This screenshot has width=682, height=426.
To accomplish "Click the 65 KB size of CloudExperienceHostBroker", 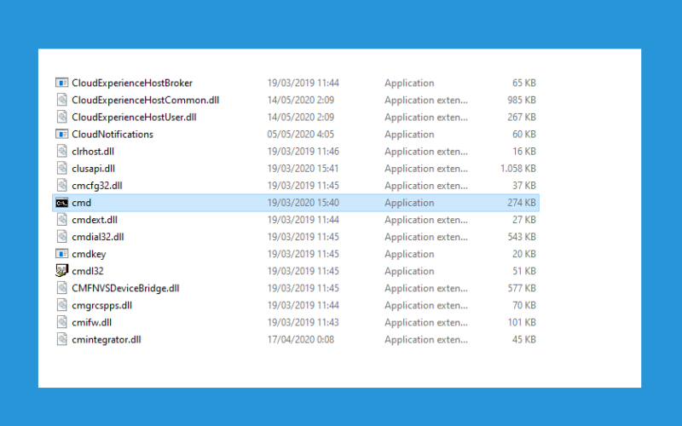I will (x=523, y=83).
